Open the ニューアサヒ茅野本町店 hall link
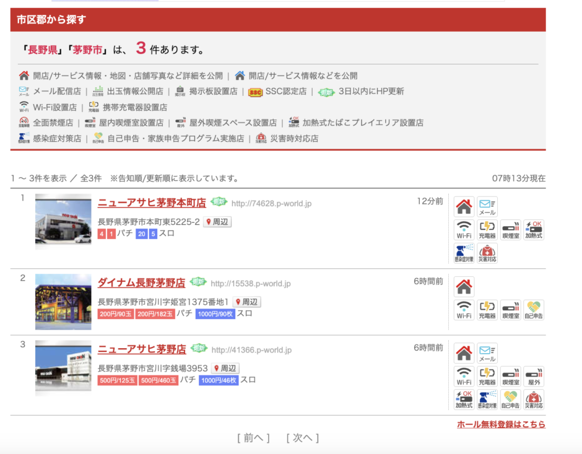582x454 pixels. click(152, 203)
